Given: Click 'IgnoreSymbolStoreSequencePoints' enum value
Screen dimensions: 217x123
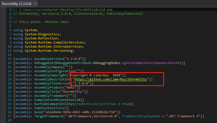Looking at the screenshot, I should point(152,63).
